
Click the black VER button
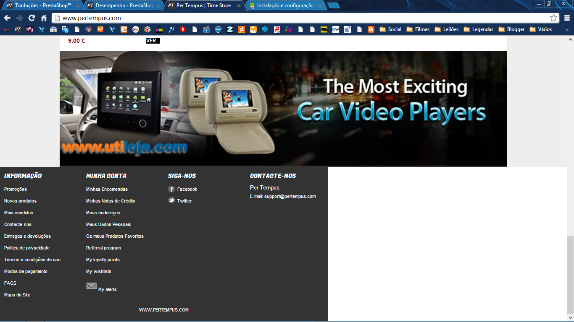tap(153, 41)
